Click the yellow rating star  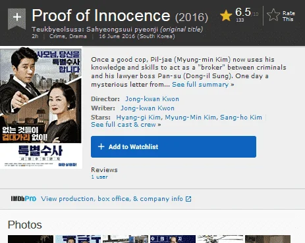click(x=226, y=15)
